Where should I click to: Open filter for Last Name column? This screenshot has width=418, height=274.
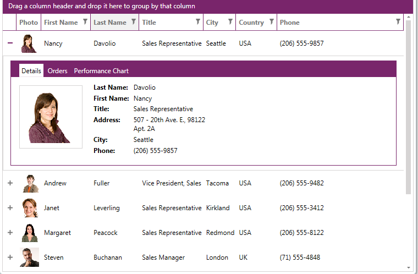[x=133, y=22]
